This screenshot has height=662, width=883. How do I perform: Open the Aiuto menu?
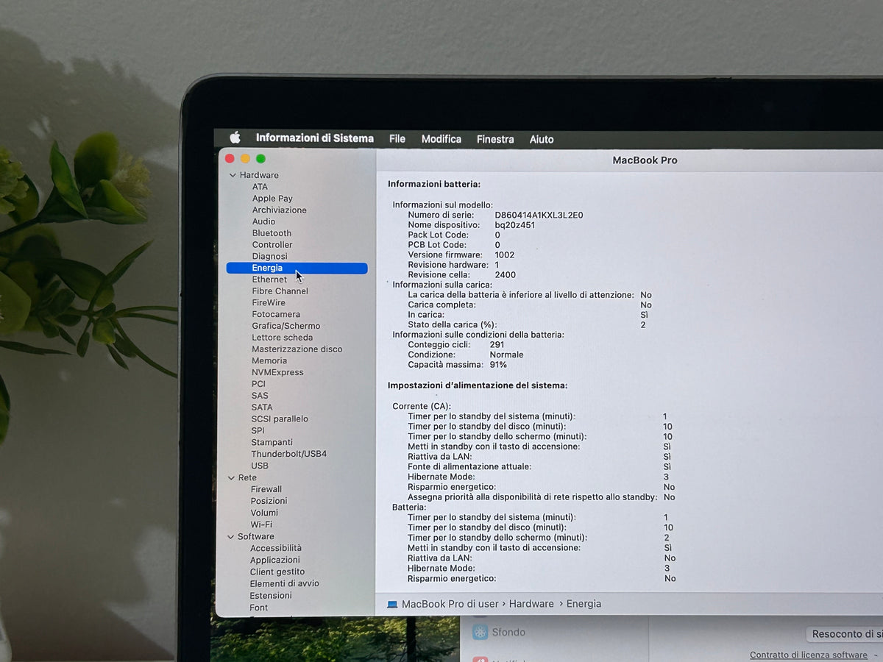pyautogui.click(x=542, y=139)
